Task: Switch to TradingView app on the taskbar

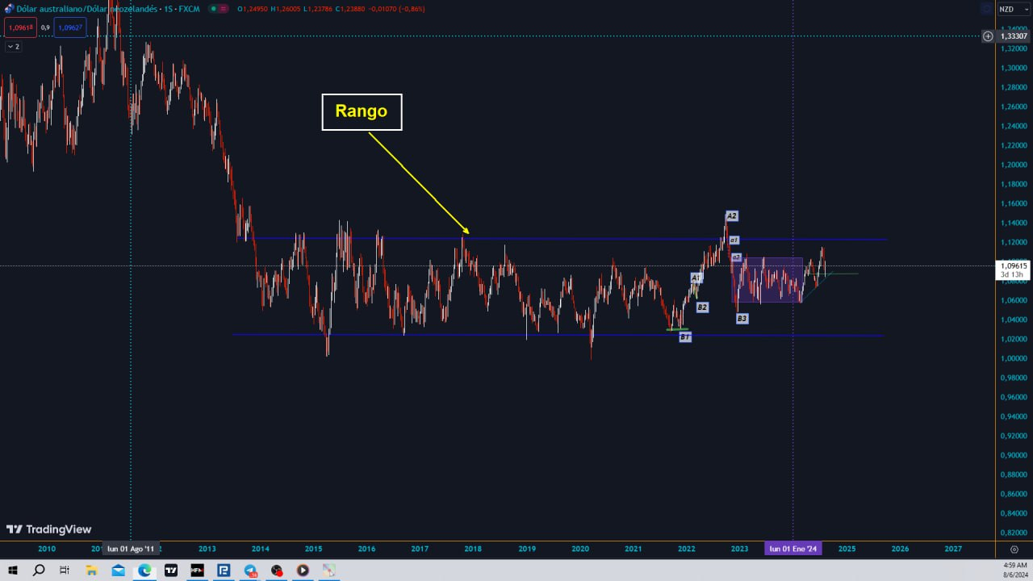Action: 171,571
